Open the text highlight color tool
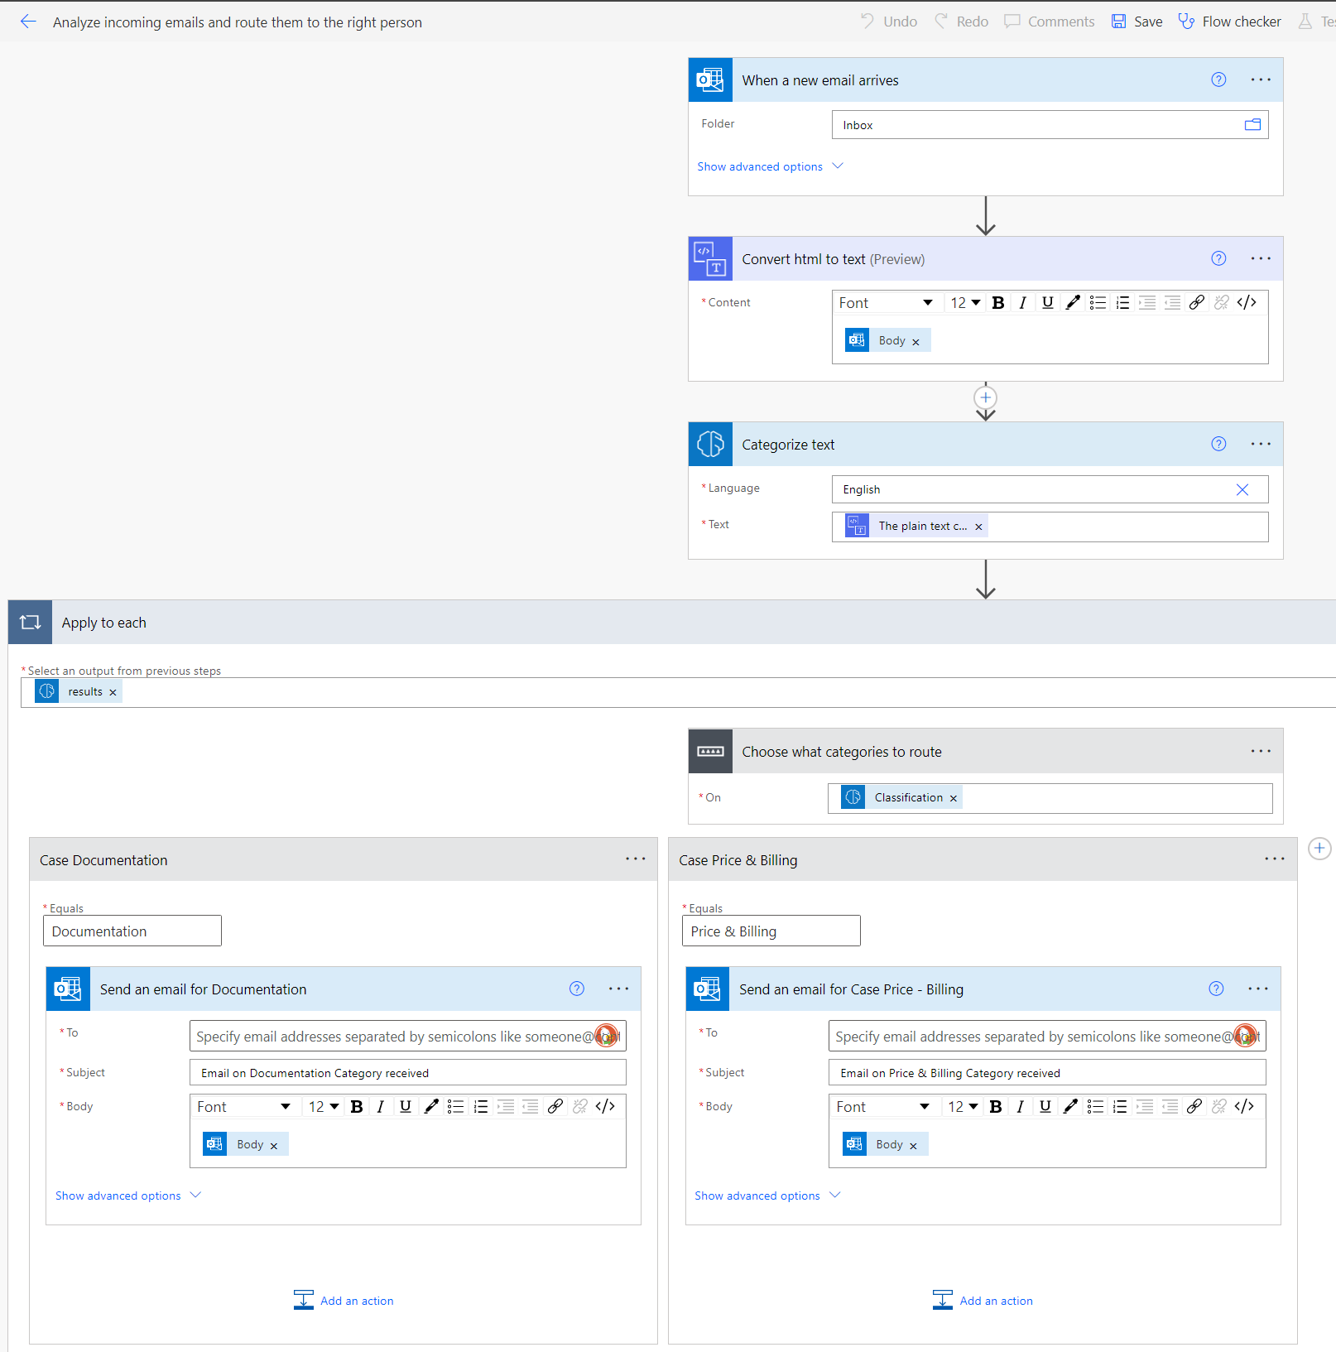 pyautogui.click(x=1073, y=302)
